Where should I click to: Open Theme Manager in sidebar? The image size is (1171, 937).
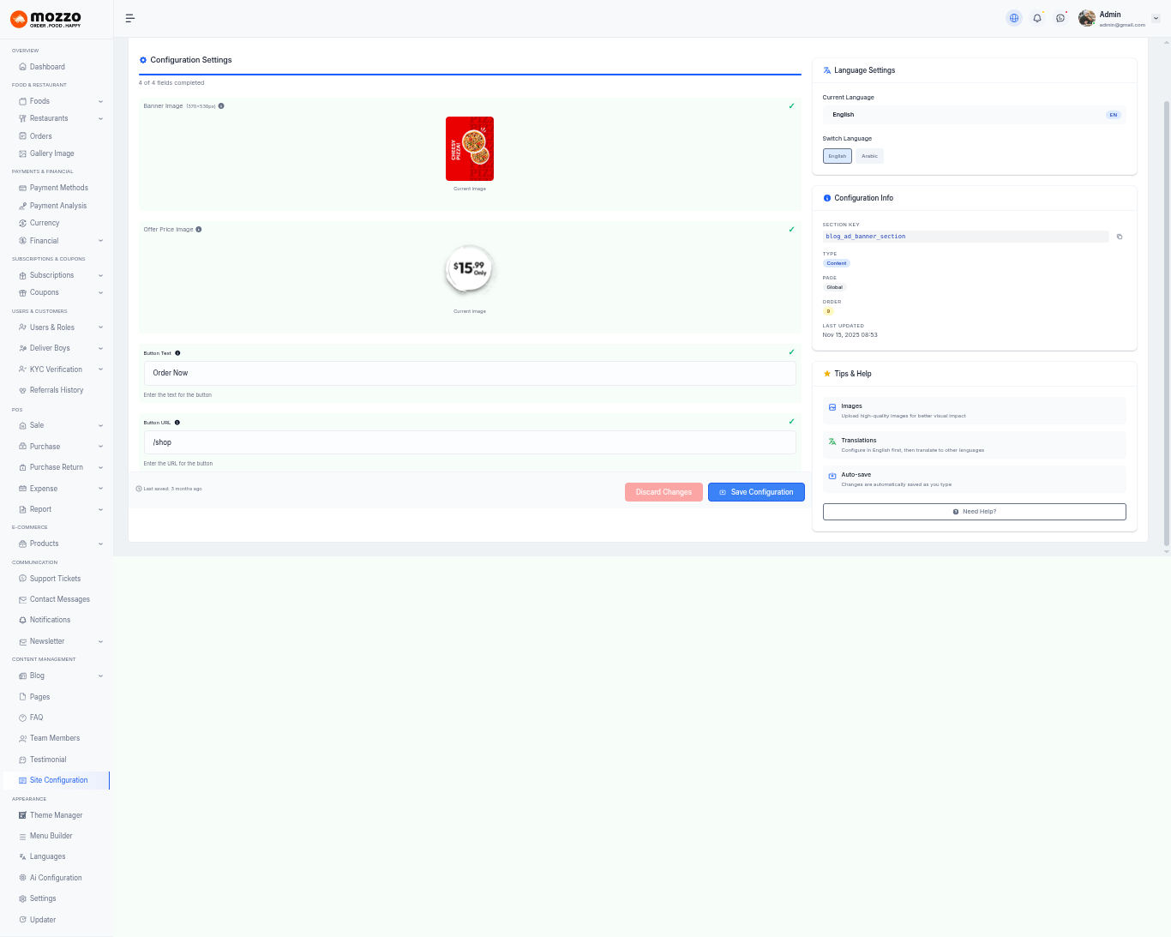click(x=56, y=815)
